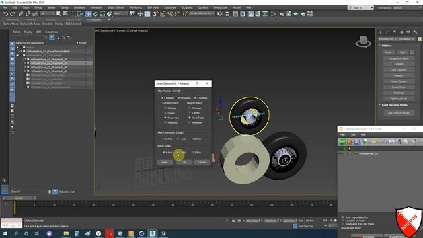The width and height of the screenshot is (423, 238).
Task: Select Maximum under Target Object
Action: click(190, 122)
